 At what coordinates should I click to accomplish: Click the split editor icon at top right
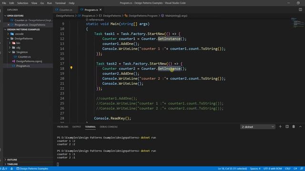tap(300, 9)
